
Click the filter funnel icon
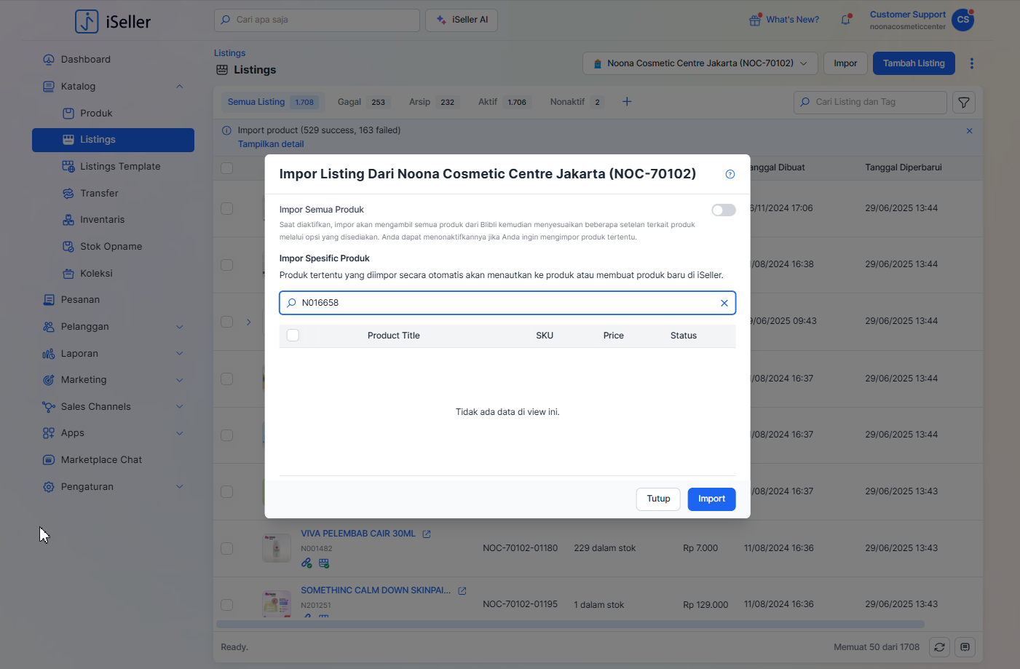[x=964, y=103]
